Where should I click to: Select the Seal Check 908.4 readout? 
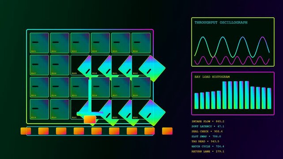tap(207, 131)
